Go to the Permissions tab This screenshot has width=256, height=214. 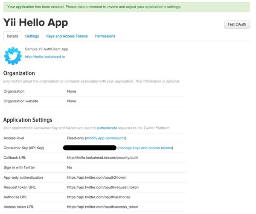click(105, 36)
